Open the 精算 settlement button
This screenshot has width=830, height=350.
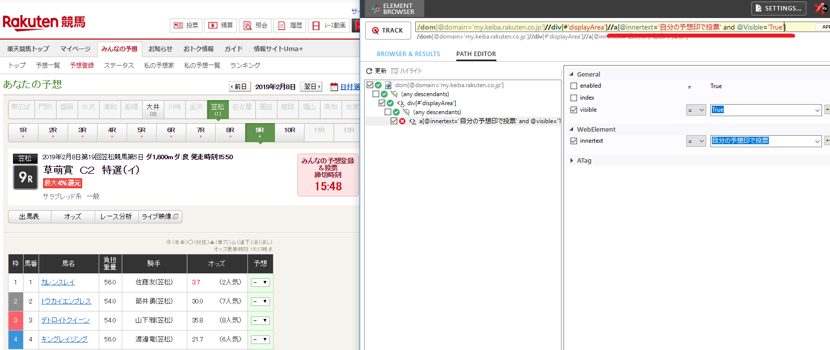coord(220,26)
